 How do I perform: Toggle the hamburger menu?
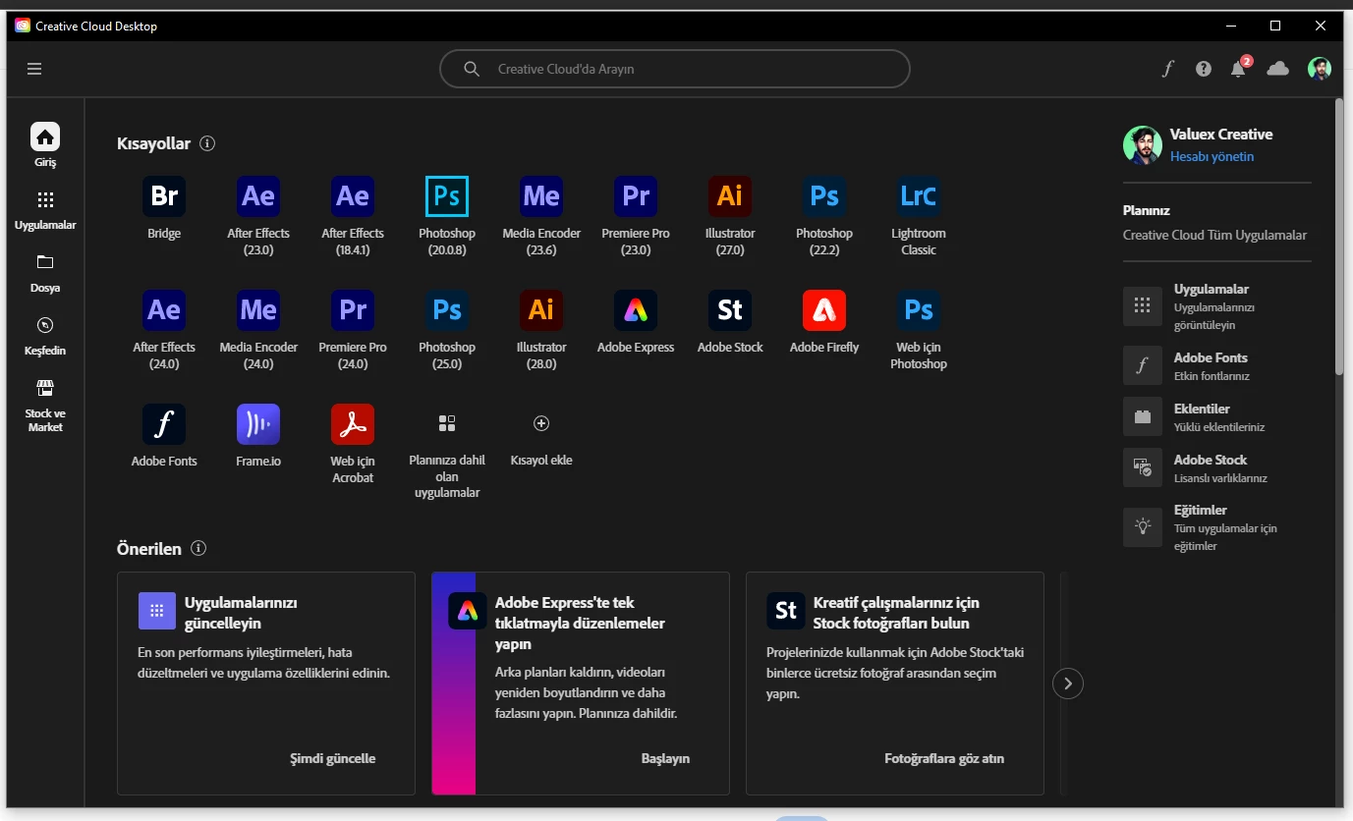[34, 69]
